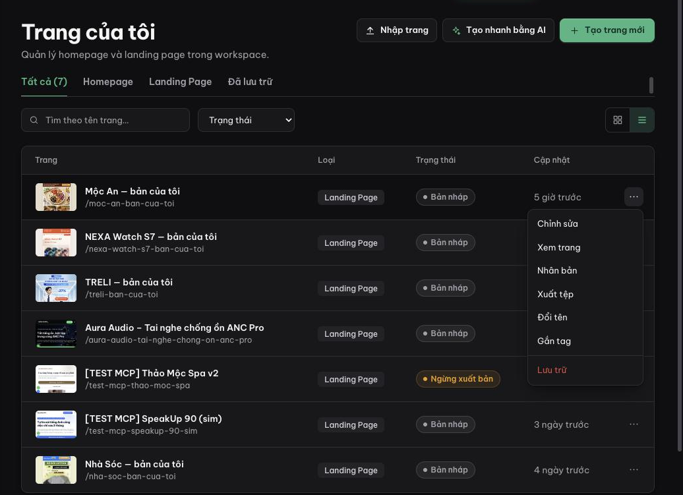
Task: Click the Nhập trang button
Action: click(397, 30)
